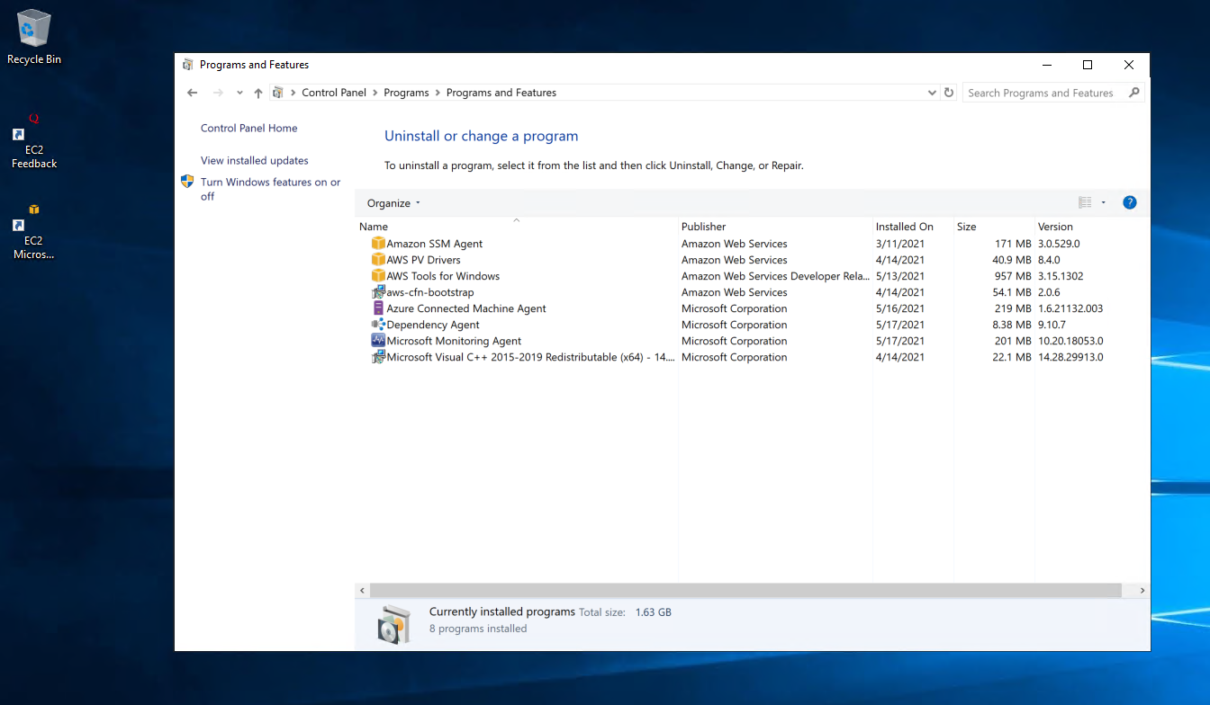Expand the chevron after Control Panel breadcrumb
This screenshot has width=1210, height=705.
[x=375, y=93]
